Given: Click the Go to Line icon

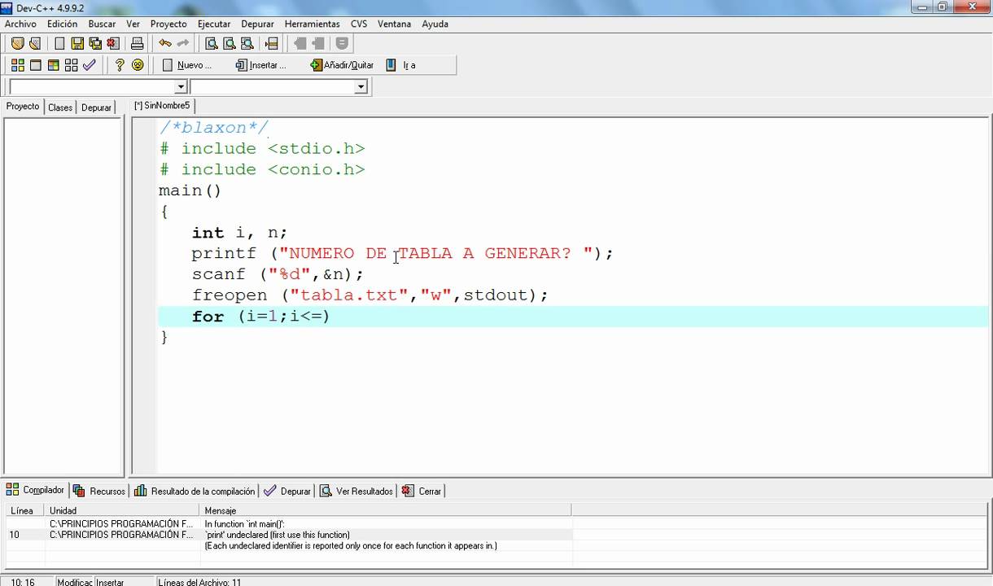Looking at the screenshot, I should (x=271, y=43).
